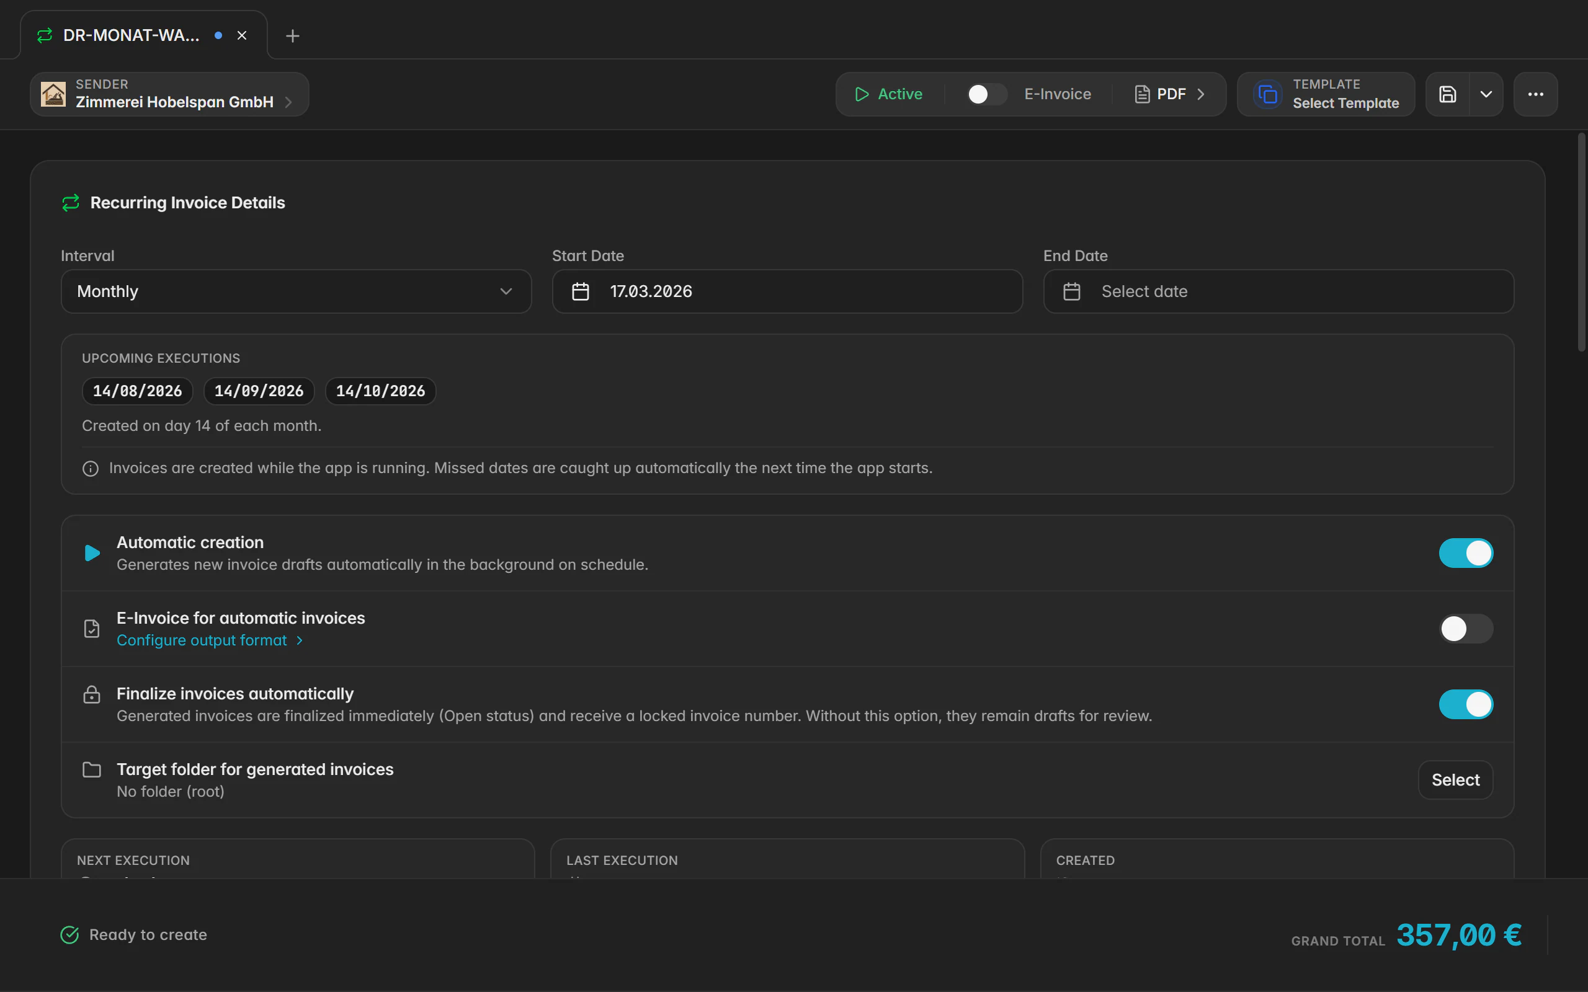
Task: Enable E-Invoice for automatic invoices switch
Action: click(x=1466, y=629)
